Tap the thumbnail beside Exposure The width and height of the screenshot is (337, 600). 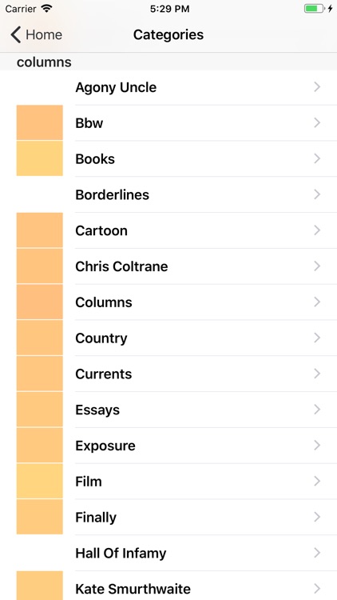coord(40,446)
